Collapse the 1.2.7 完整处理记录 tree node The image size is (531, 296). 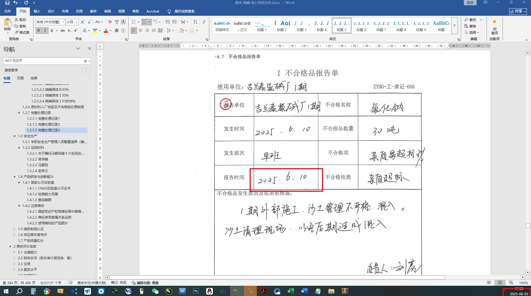coord(19,113)
